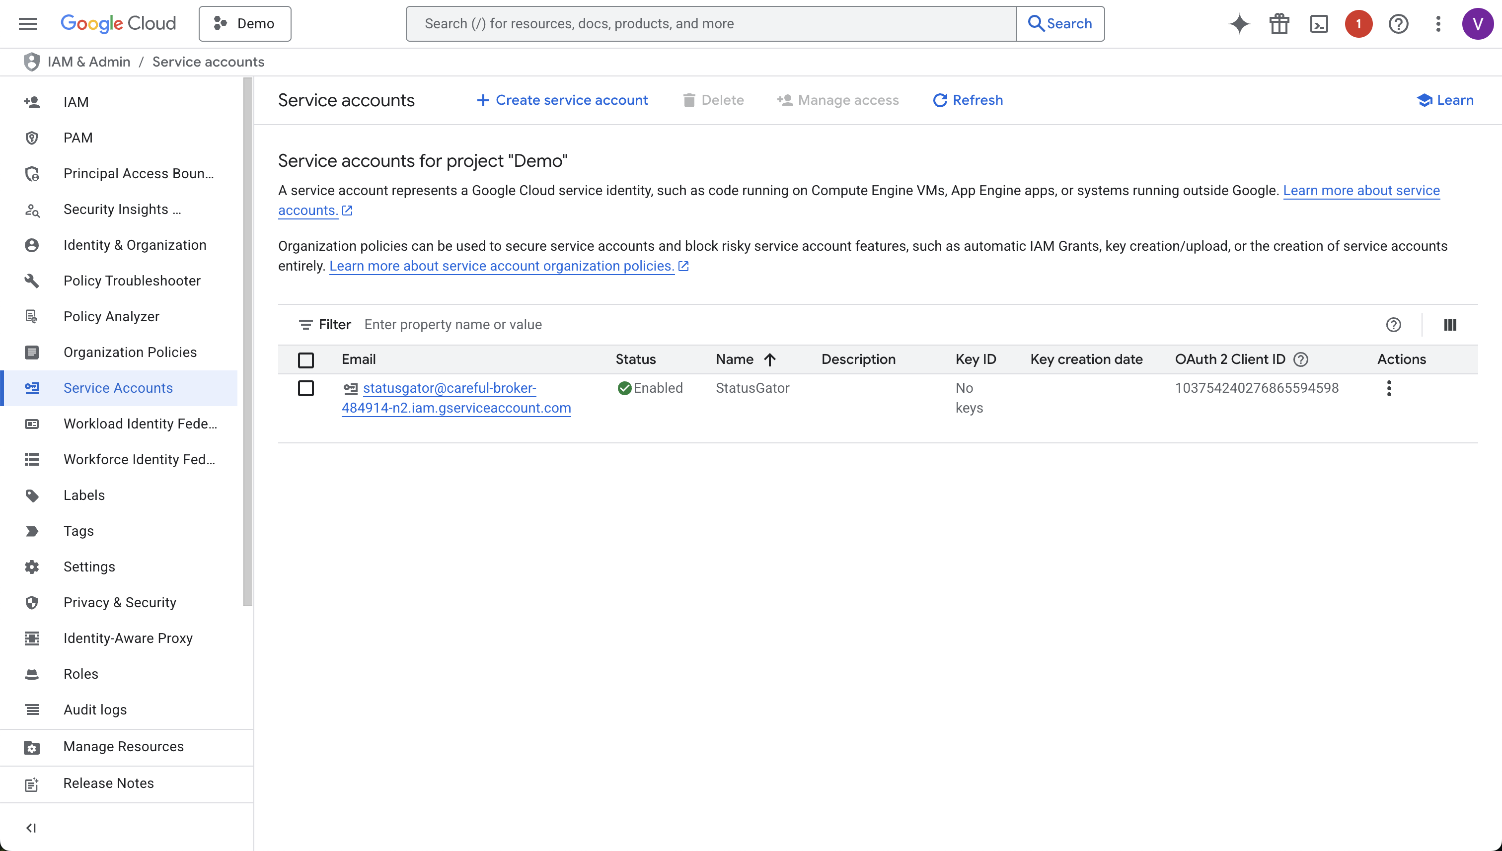This screenshot has width=1502, height=851.
Task: Click the OAuth 2 Client ID help icon
Action: pyautogui.click(x=1301, y=359)
